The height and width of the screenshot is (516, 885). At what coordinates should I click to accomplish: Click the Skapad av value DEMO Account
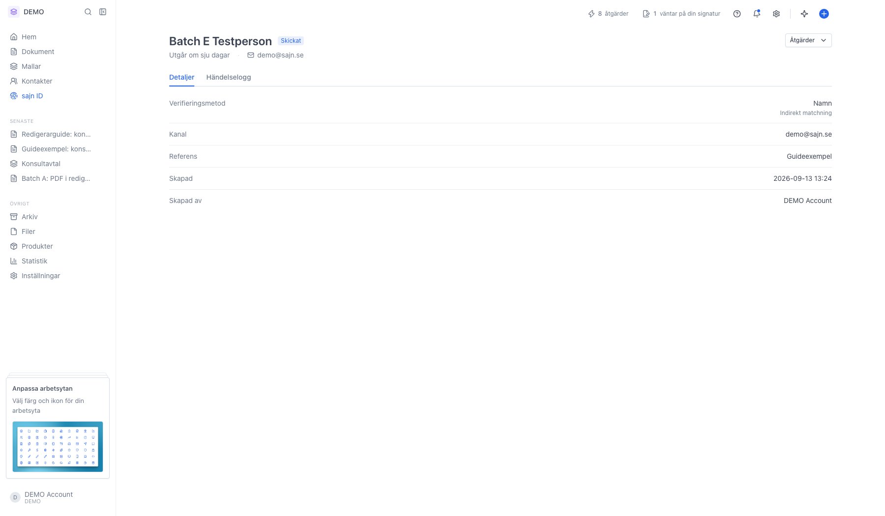pyautogui.click(x=808, y=201)
